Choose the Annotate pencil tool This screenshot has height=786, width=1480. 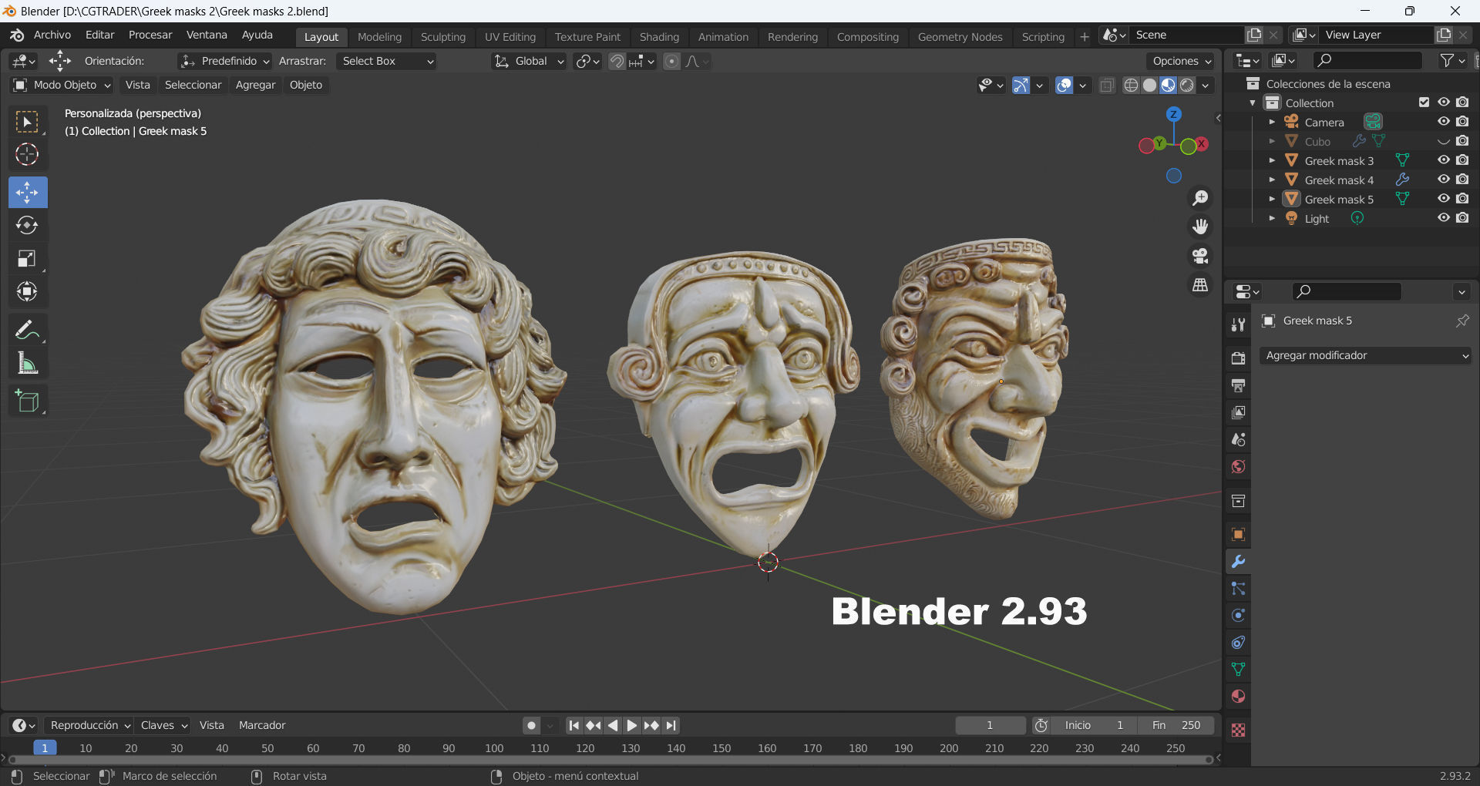click(28, 330)
